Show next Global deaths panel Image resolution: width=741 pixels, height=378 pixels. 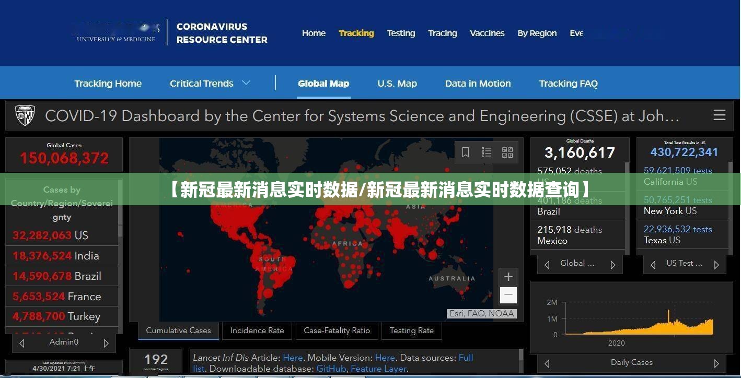click(613, 265)
